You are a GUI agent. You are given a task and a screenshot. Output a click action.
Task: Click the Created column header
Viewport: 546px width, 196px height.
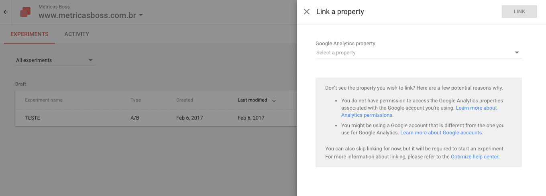[x=185, y=100]
